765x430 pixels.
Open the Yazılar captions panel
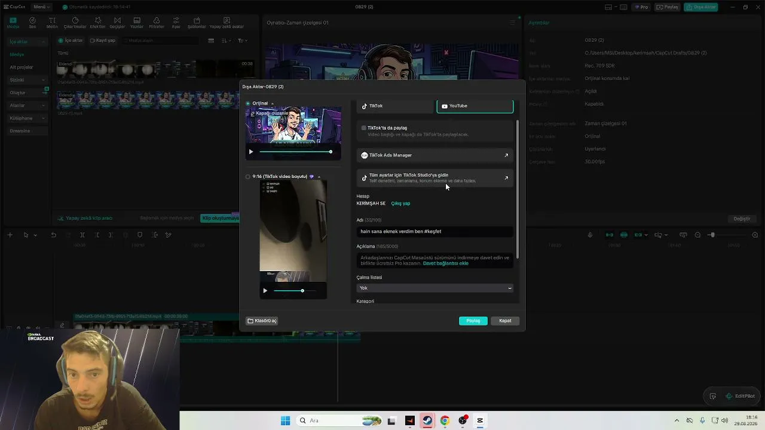[137, 23]
